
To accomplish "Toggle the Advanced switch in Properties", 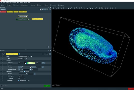I will tap(43, 54).
